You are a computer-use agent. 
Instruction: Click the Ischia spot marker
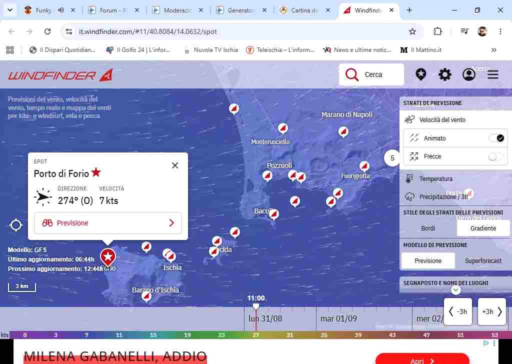point(170,256)
